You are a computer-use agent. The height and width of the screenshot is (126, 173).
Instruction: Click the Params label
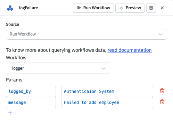pos(14,80)
